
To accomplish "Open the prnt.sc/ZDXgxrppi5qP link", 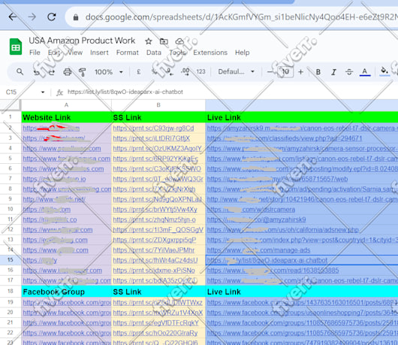I will click(x=155, y=240).
